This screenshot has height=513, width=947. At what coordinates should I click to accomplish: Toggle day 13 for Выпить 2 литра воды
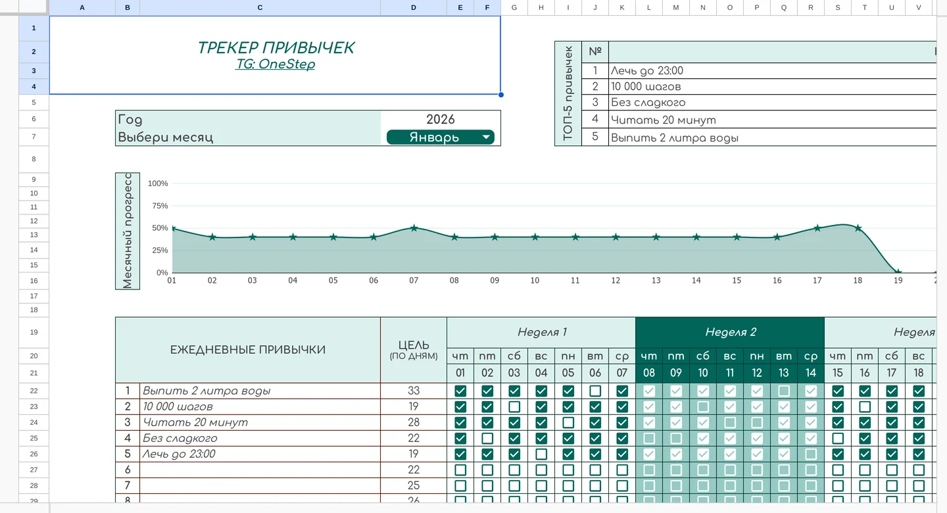784,391
